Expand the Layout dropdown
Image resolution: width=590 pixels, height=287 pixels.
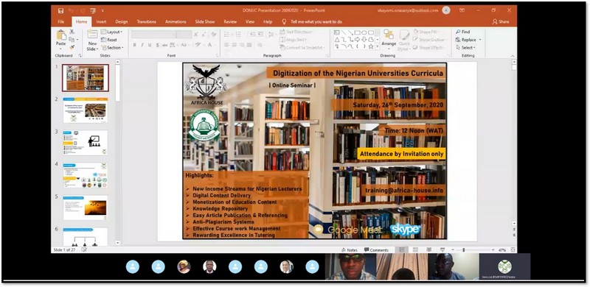tap(112, 32)
